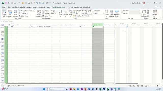Switch to the Project tab
163x91 pixels.
click(x=29, y=7)
